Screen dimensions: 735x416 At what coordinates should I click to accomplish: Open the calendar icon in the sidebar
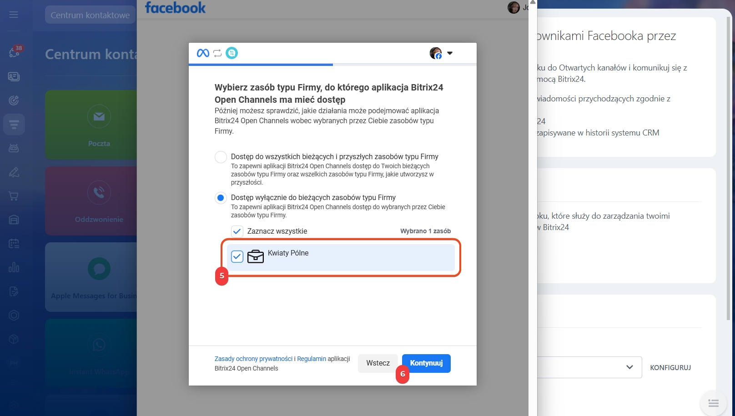[14, 244]
